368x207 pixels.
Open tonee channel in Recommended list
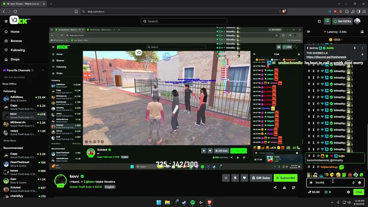pyautogui.click(x=24, y=172)
